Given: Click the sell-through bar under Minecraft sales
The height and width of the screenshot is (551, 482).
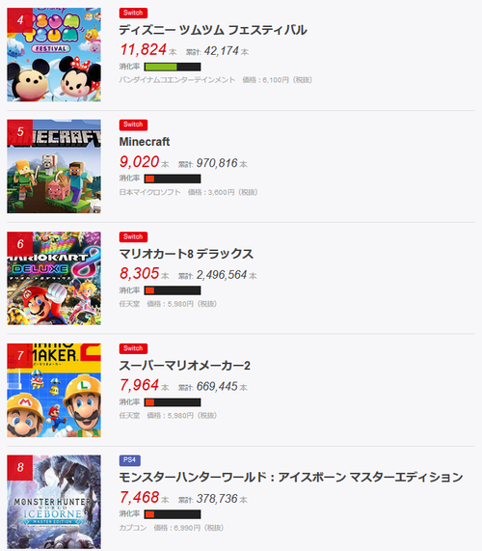Looking at the screenshot, I should click(x=173, y=179).
